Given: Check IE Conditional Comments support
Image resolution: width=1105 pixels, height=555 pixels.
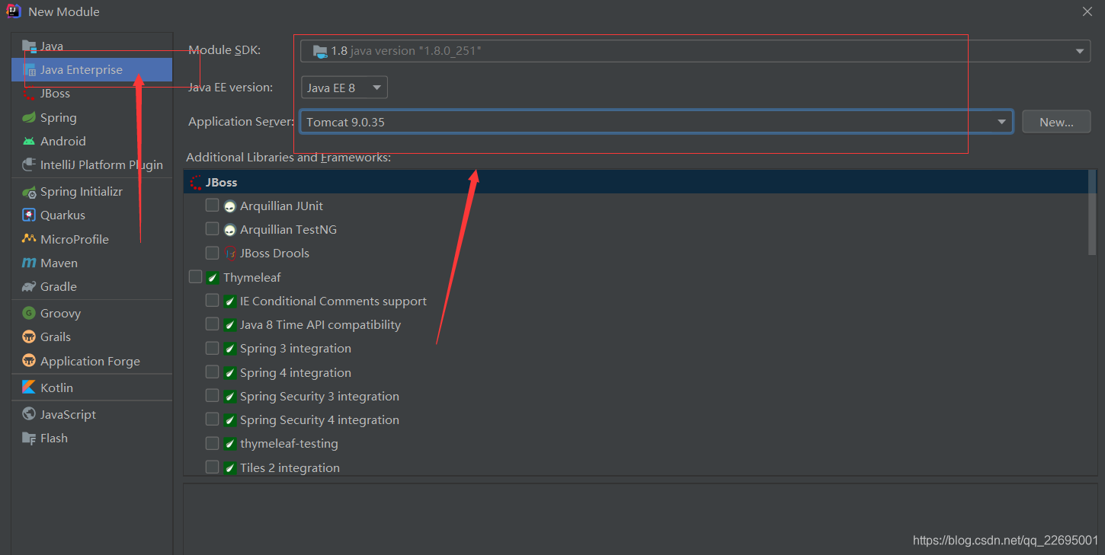Looking at the screenshot, I should point(213,301).
